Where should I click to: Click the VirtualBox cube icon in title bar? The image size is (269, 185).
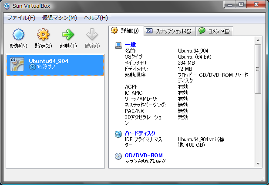7,6
